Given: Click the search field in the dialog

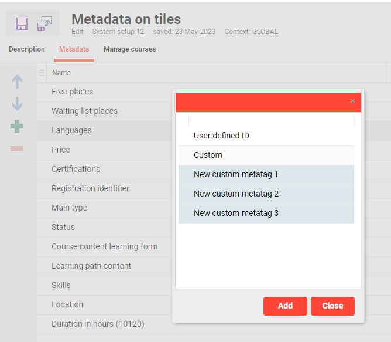Looking at the screenshot, I should (x=271, y=121).
